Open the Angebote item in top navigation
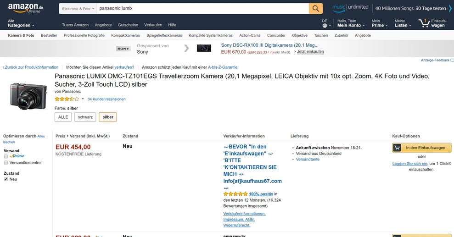This screenshot has width=454, height=237. [103, 25]
